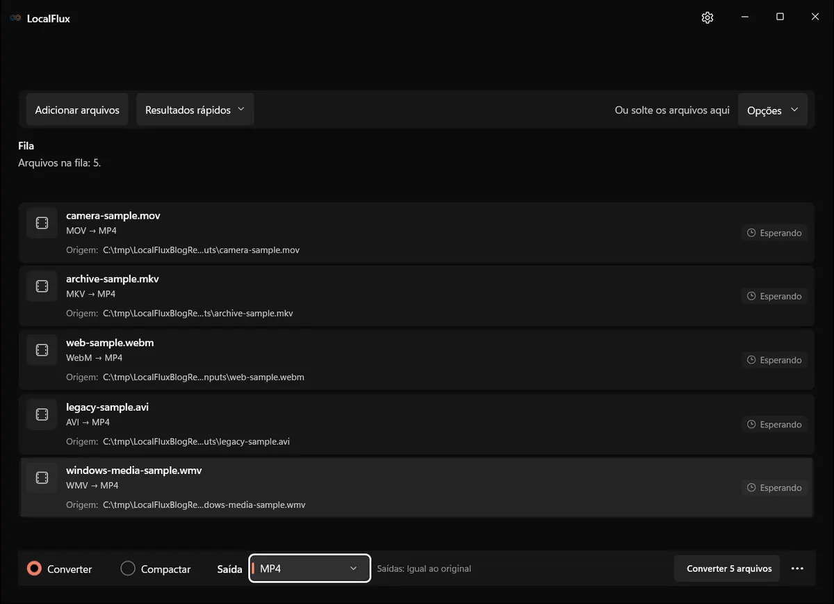Click the video file icon for camera-sample.mov
Screen dimensions: 834x604
(x=42, y=222)
